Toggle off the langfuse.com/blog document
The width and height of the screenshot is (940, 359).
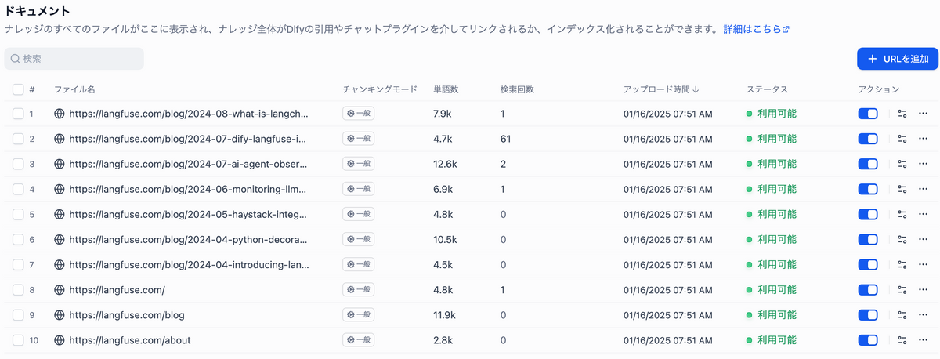coord(868,315)
